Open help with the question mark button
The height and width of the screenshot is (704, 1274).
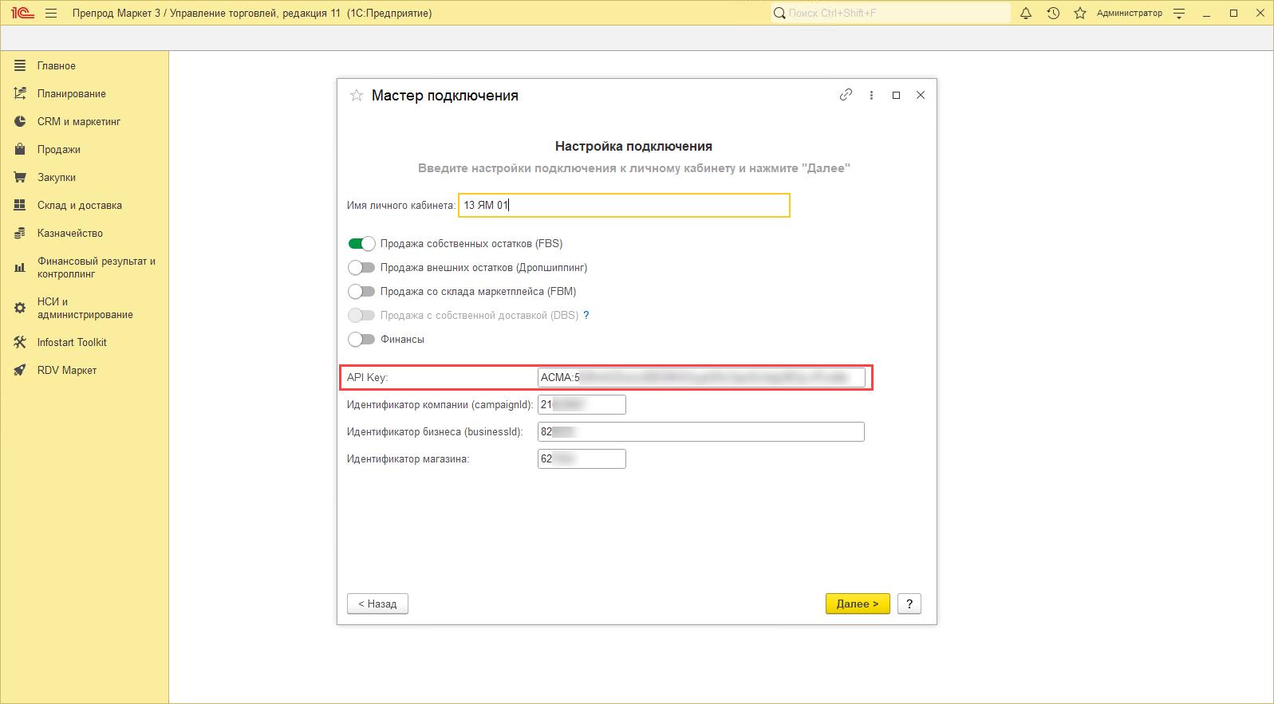point(909,604)
